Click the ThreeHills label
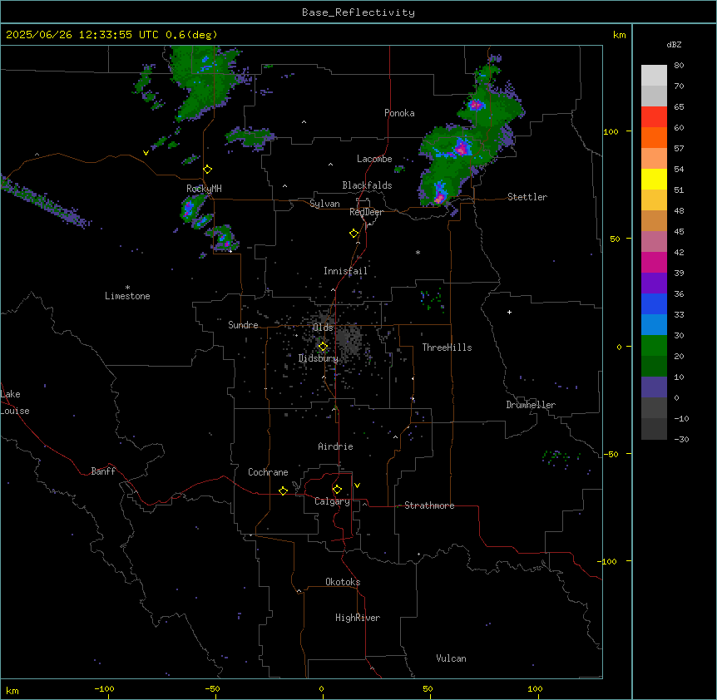The height and width of the screenshot is (700, 717). click(x=448, y=348)
